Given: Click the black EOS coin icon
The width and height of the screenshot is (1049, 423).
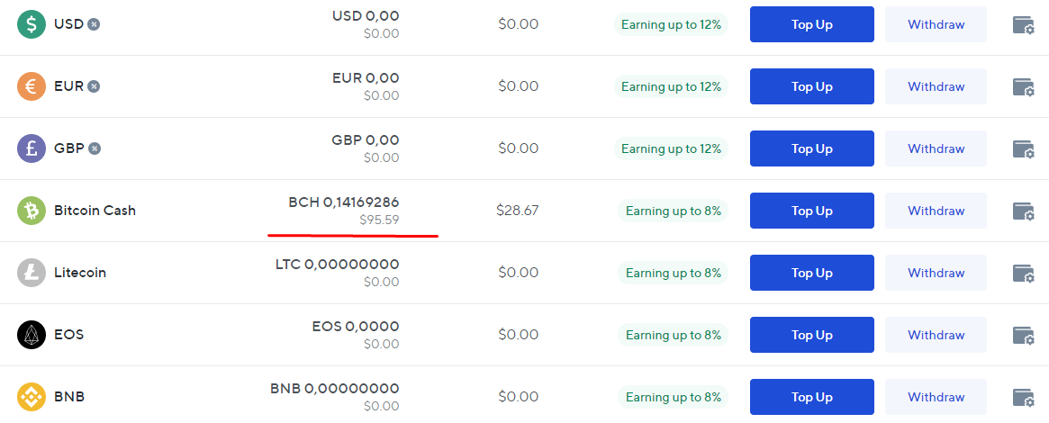Looking at the screenshot, I should 32,335.
